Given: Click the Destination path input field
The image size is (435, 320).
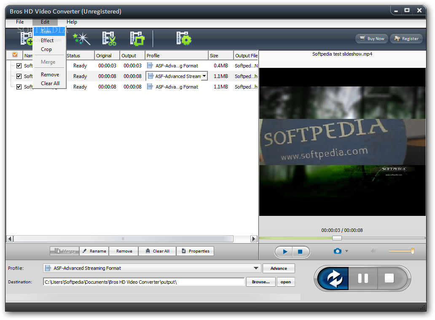Looking at the screenshot, I should [x=144, y=282].
